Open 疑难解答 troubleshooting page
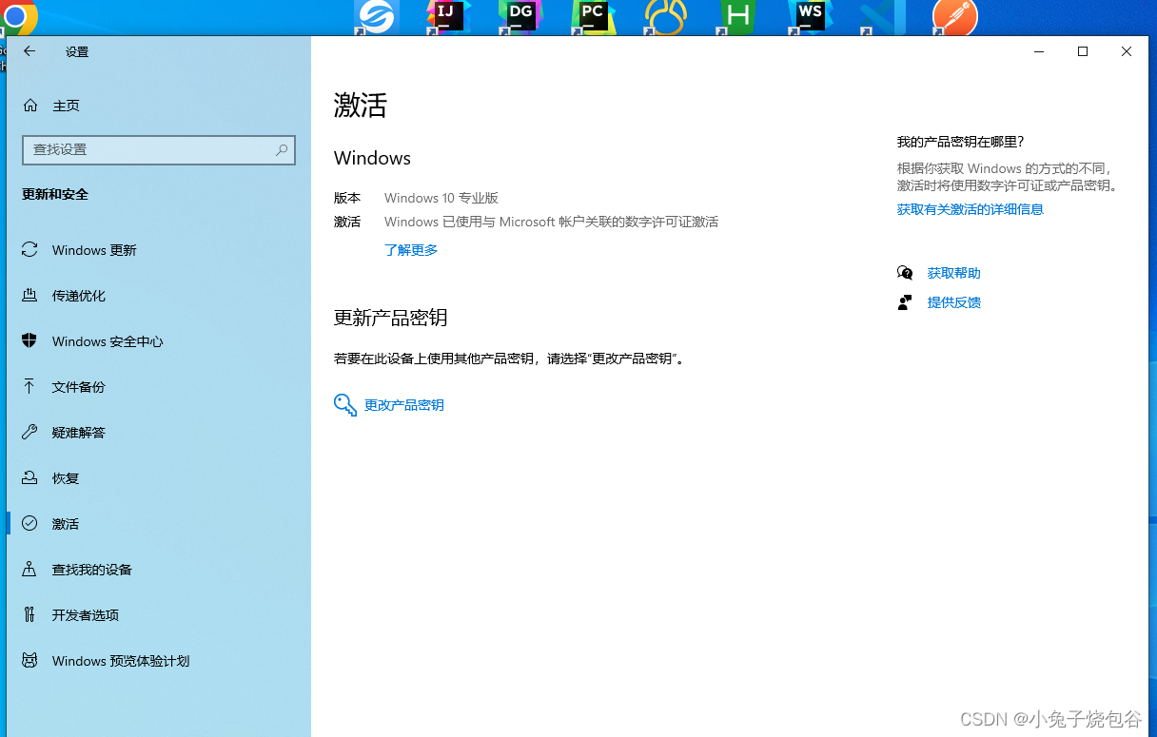 coord(158,433)
